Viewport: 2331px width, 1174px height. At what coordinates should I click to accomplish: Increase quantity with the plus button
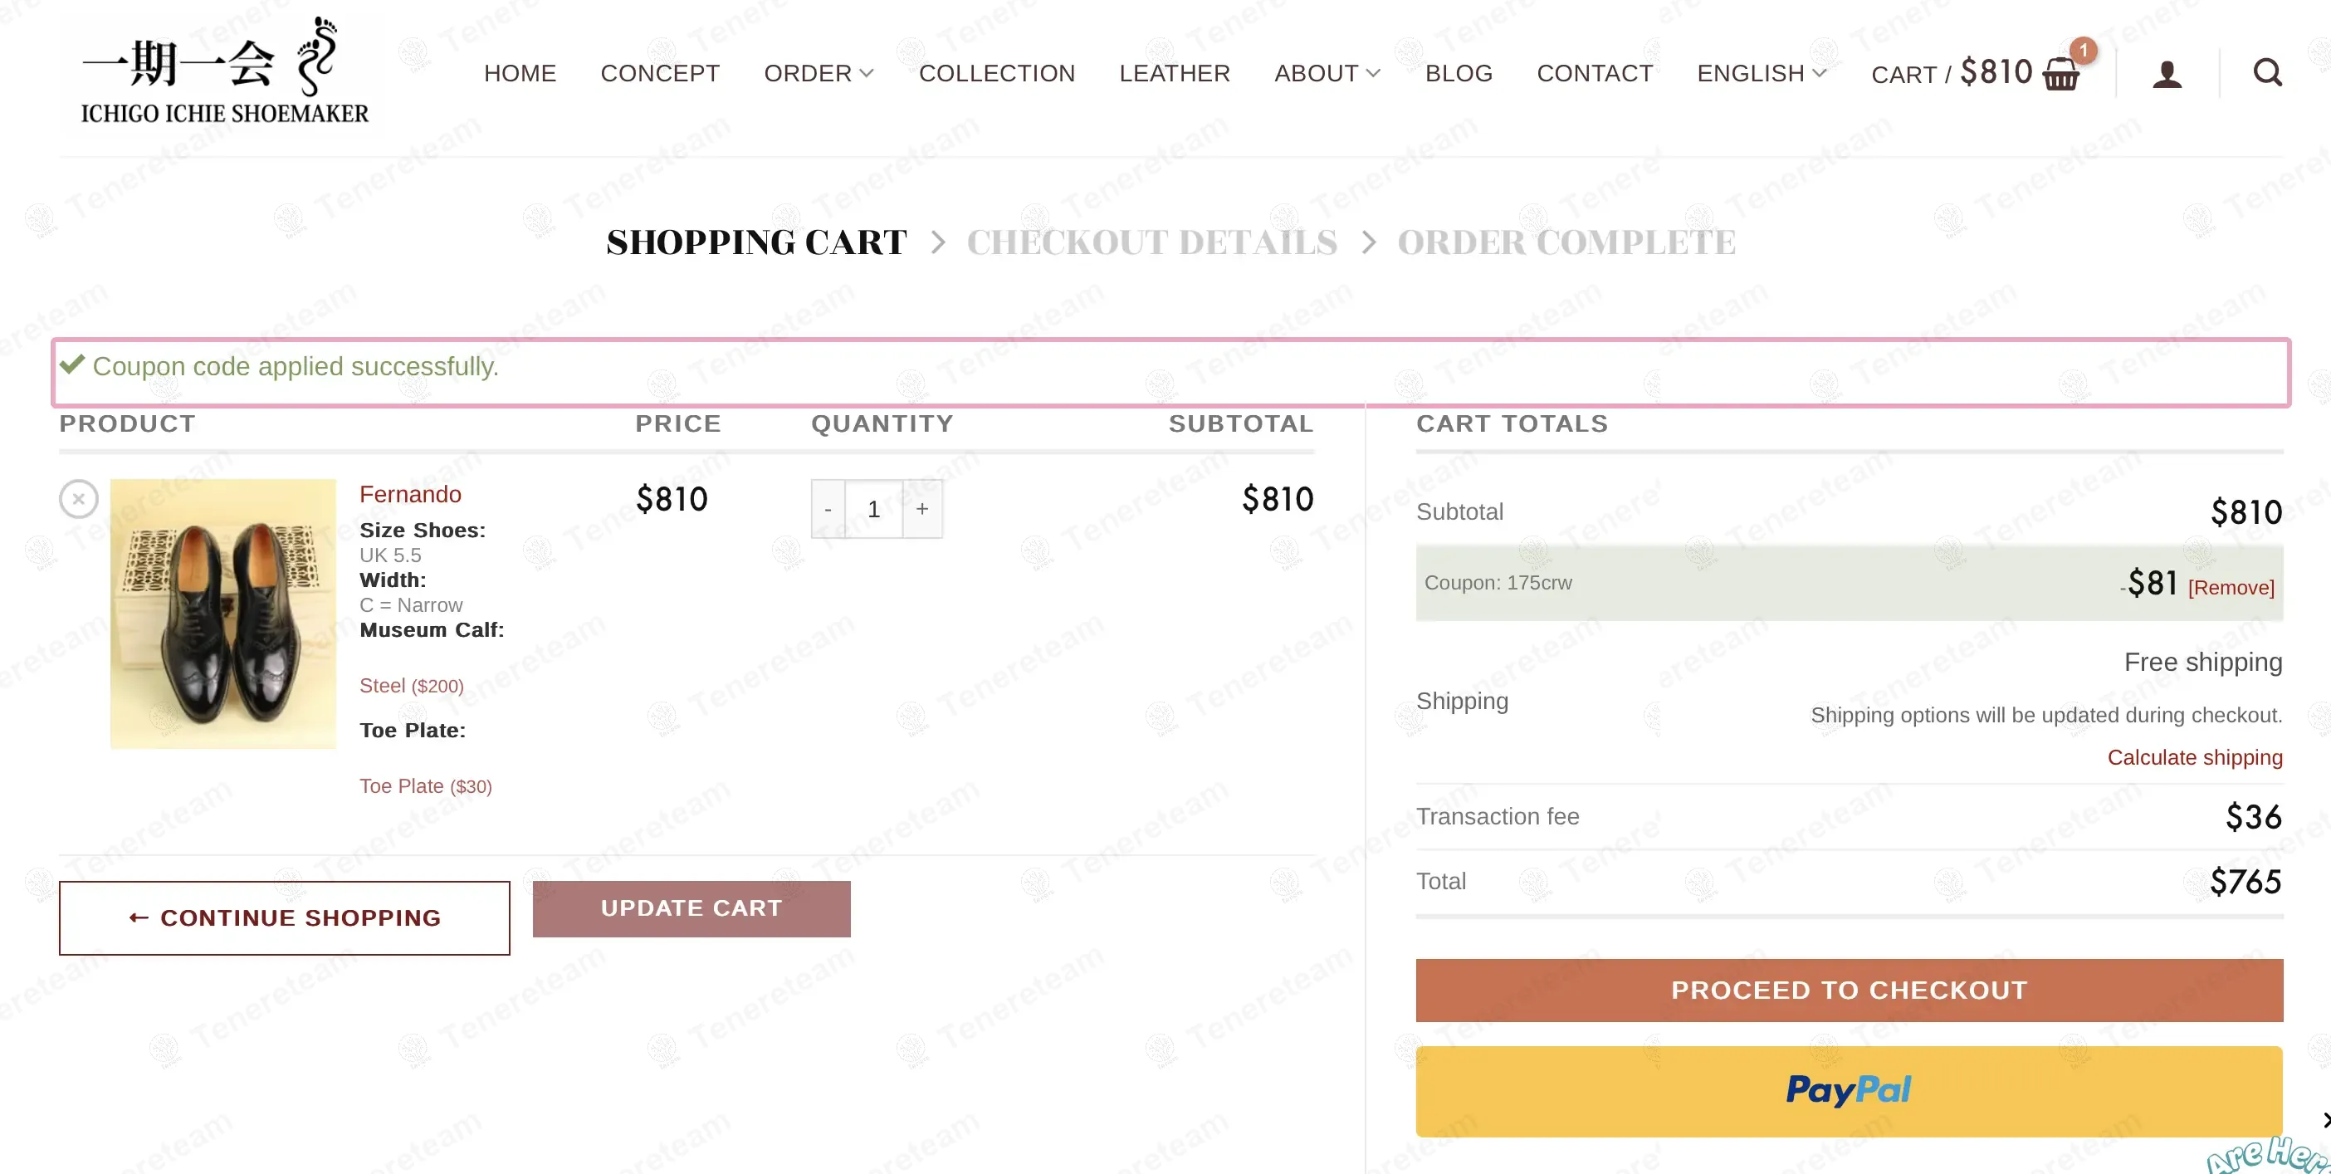(x=922, y=510)
